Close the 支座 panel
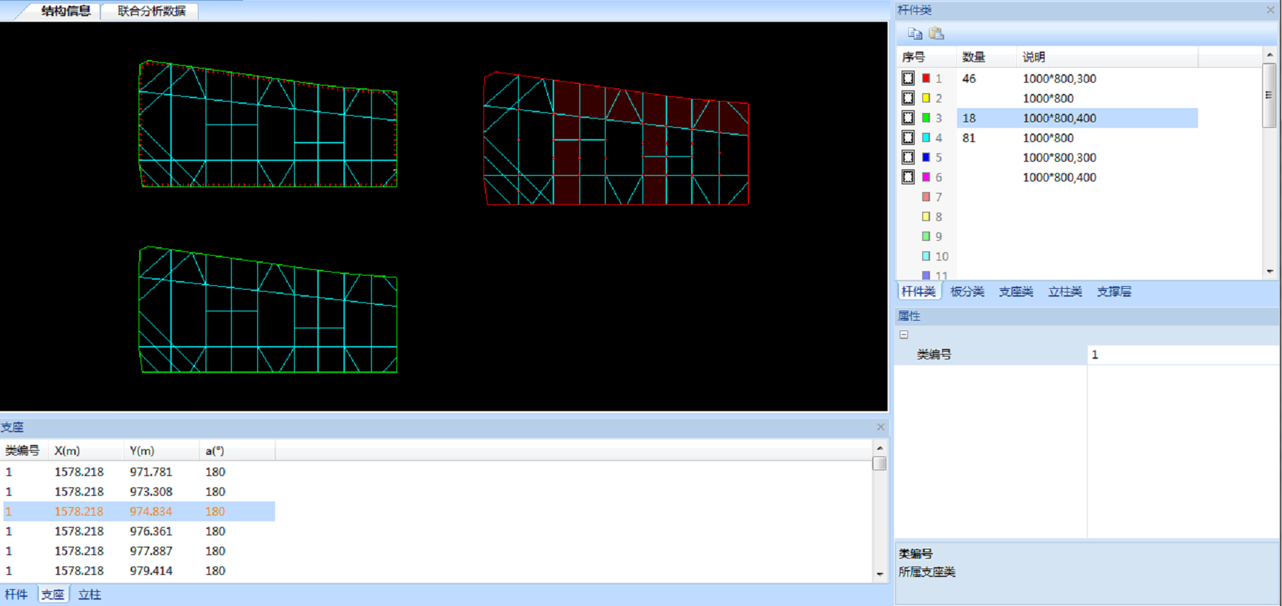Image resolution: width=1282 pixels, height=606 pixels. pos(881,427)
